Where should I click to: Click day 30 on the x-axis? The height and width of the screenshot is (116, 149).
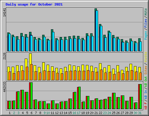[x=135, y=113]
